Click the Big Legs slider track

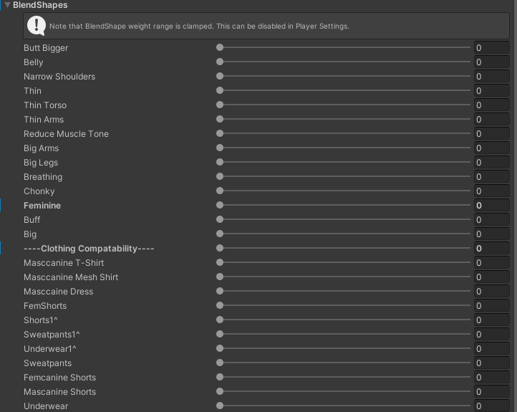(344, 163)
